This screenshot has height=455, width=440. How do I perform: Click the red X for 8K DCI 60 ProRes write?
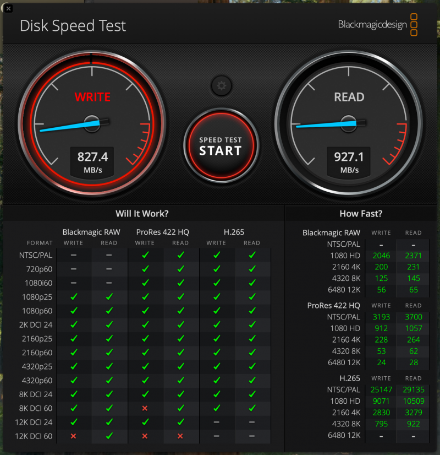145,408
